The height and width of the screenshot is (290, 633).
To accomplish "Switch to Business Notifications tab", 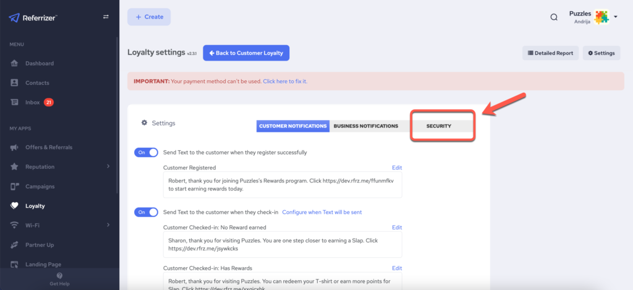I will click(365, 126).
